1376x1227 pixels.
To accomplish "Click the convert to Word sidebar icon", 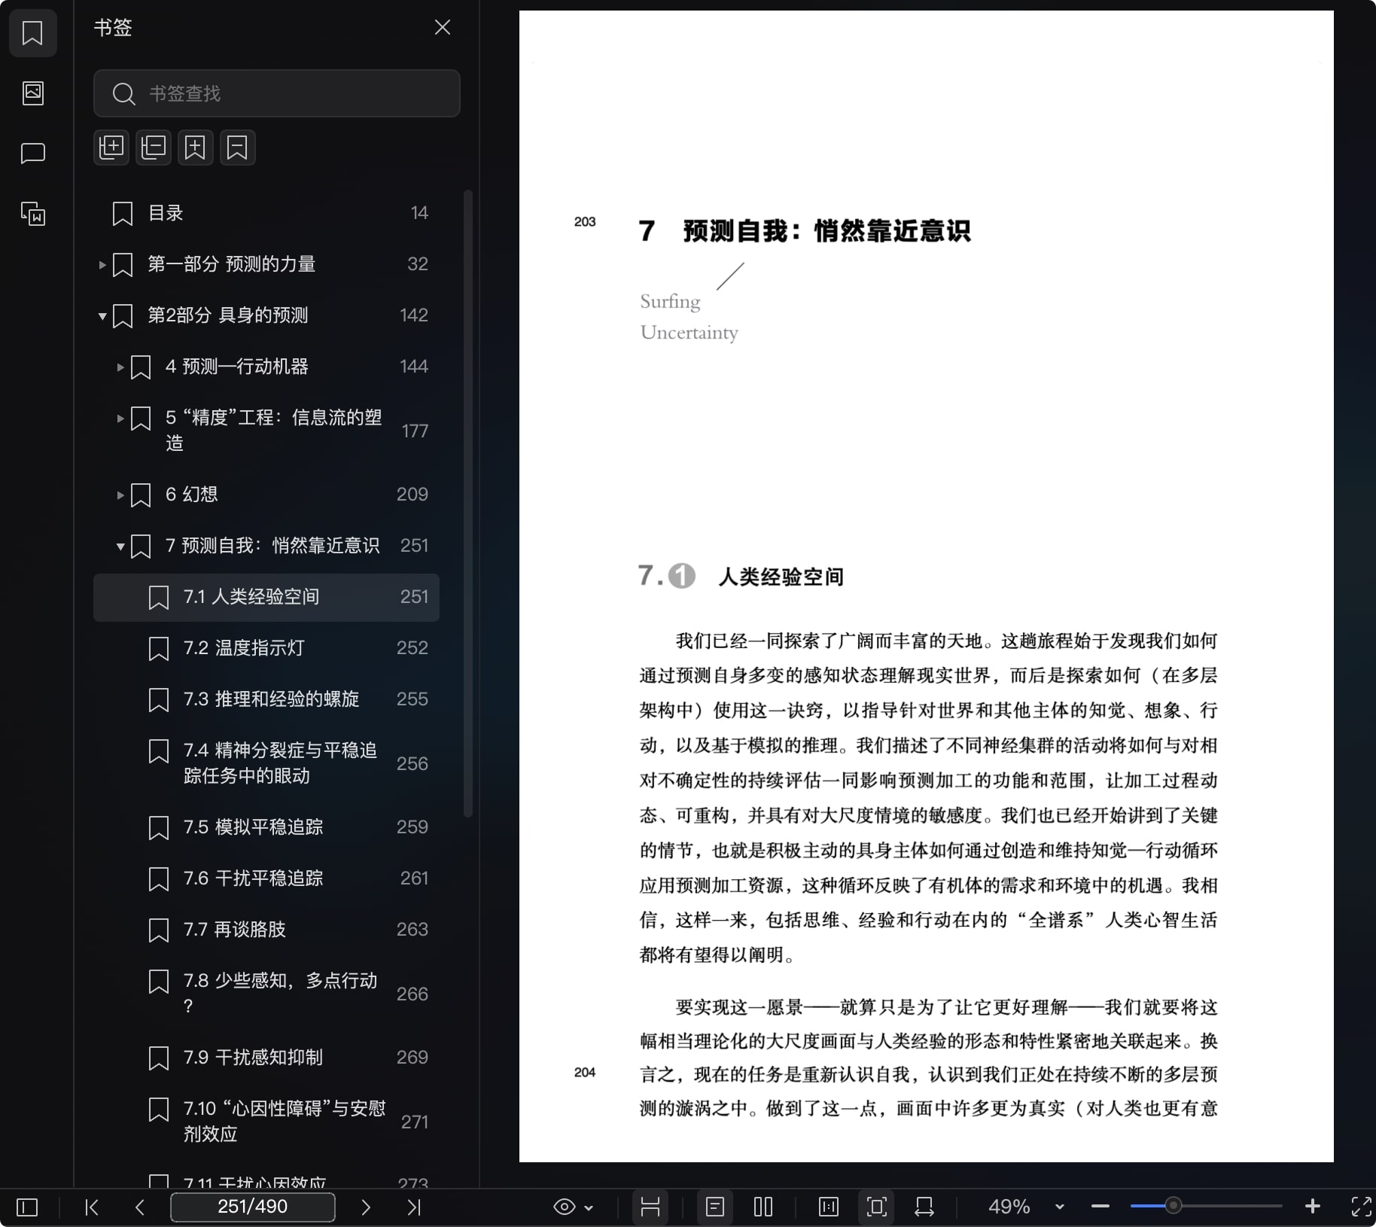I will coord(32,214).
